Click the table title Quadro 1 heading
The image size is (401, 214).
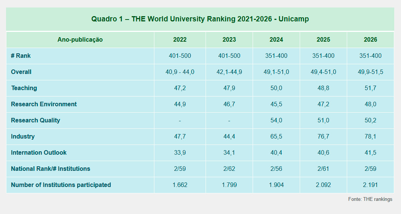(x=200, y=19)
